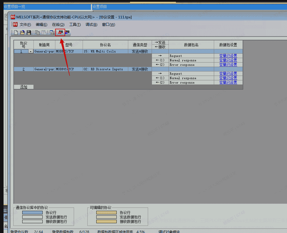Open the 调试(B) menu
This screenshot has width=287, height=233.
point(91,25)
